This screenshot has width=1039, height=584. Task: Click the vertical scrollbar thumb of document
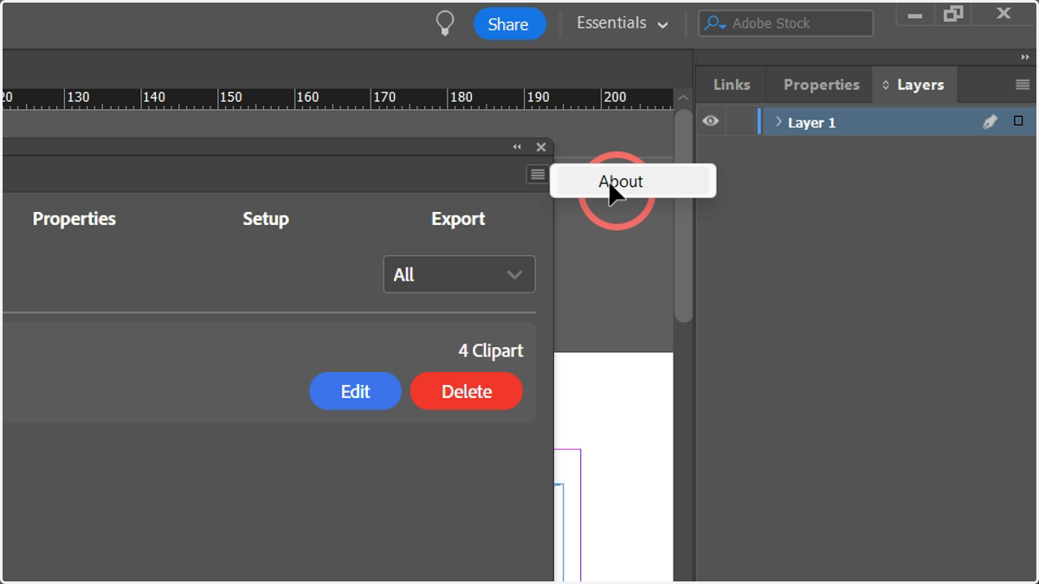(x=683, y=215)
